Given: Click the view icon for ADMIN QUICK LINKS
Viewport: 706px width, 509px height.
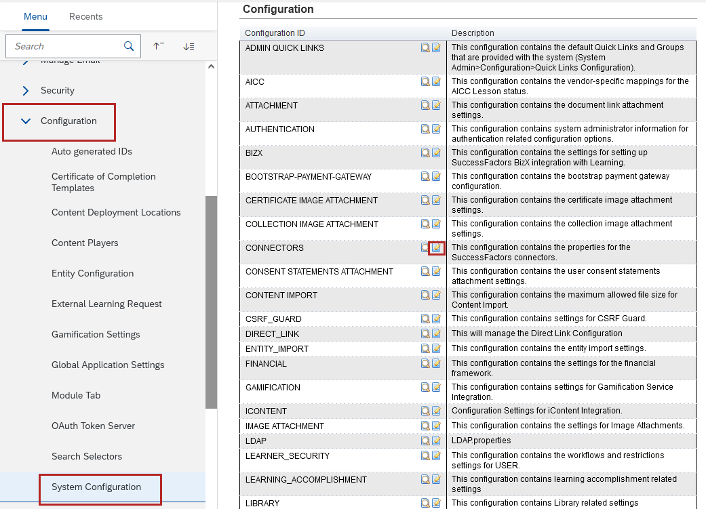Looking at the screenshot, I should pos(425,48).
